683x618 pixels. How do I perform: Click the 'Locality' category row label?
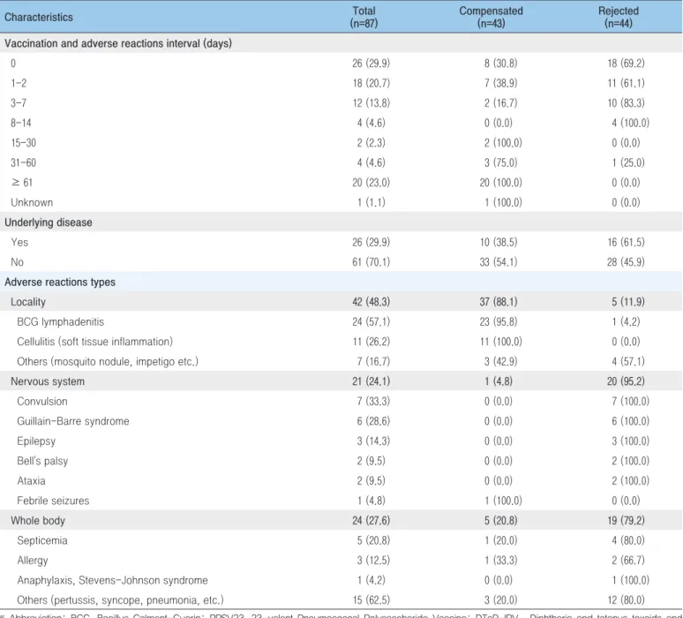pos(28,302)
